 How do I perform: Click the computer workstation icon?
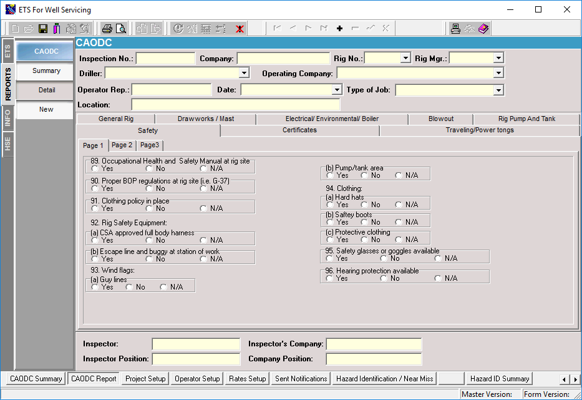click(455, 29)
